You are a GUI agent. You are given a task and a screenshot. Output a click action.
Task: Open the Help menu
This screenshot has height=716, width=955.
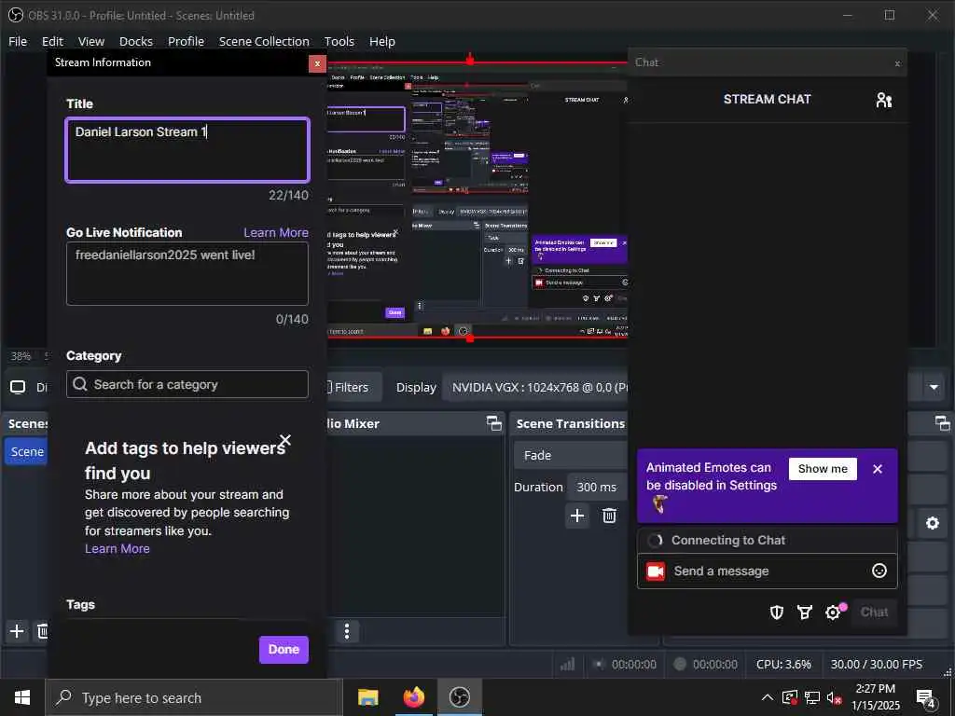(x=381, y=41)
